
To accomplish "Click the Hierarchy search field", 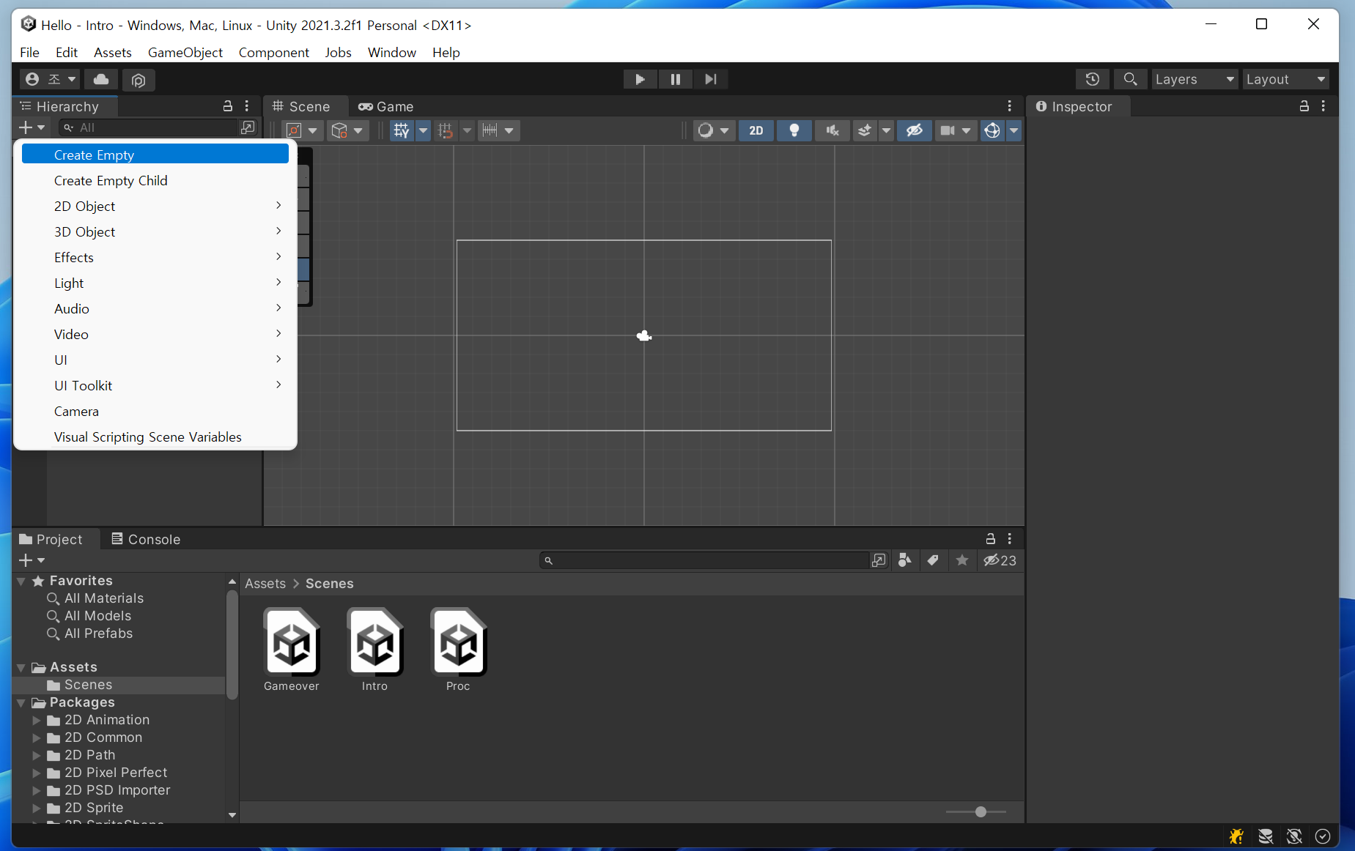I will click(x=149, y=127).
